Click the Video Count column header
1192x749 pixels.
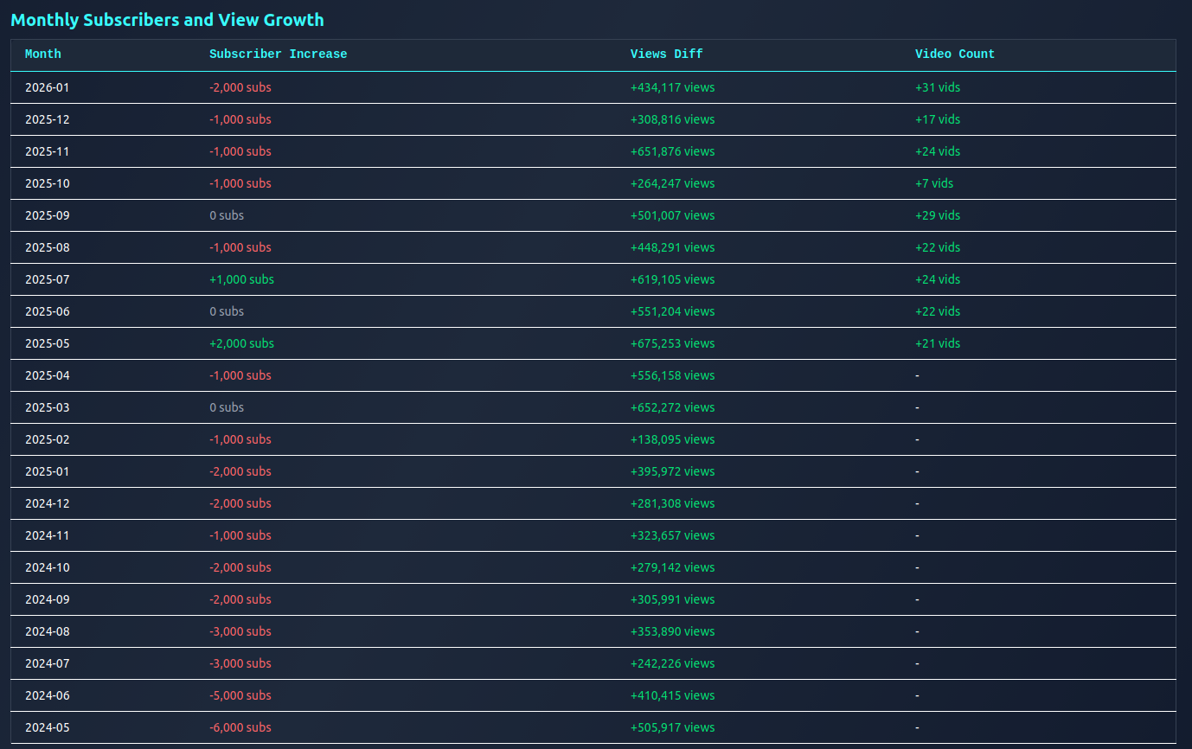pyautogui.click(x=955, y=54)
